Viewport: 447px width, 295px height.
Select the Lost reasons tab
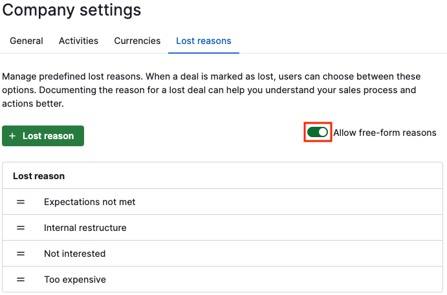[x=204, y=41]
